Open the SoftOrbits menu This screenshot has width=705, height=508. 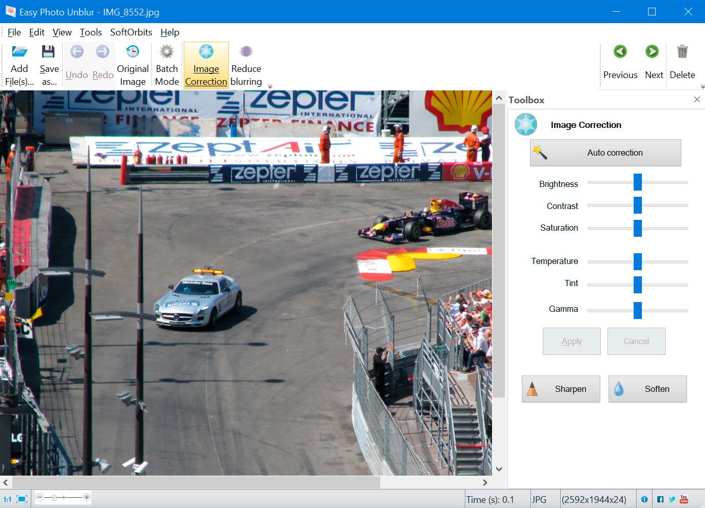click(x=131, y=32)
